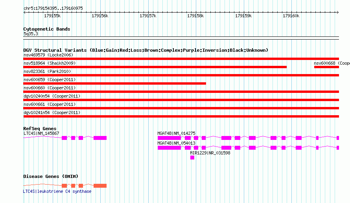Screen dimensions: 350x203
Task: Click the 5q35.3 band label
Action: (x=31, y=34)
